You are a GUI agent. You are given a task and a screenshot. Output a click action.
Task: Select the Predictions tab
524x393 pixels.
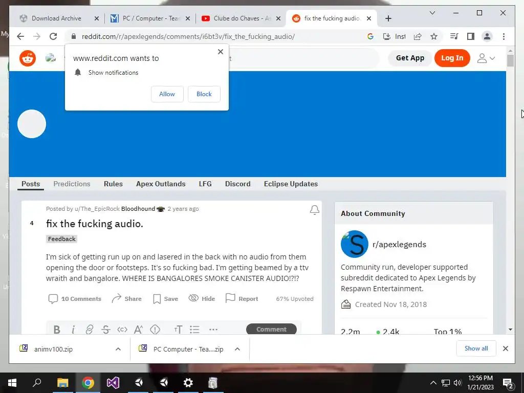point(72,184)
